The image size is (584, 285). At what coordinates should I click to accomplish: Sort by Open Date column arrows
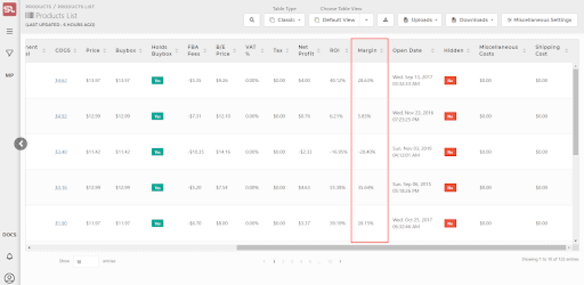tap(433, 50)
